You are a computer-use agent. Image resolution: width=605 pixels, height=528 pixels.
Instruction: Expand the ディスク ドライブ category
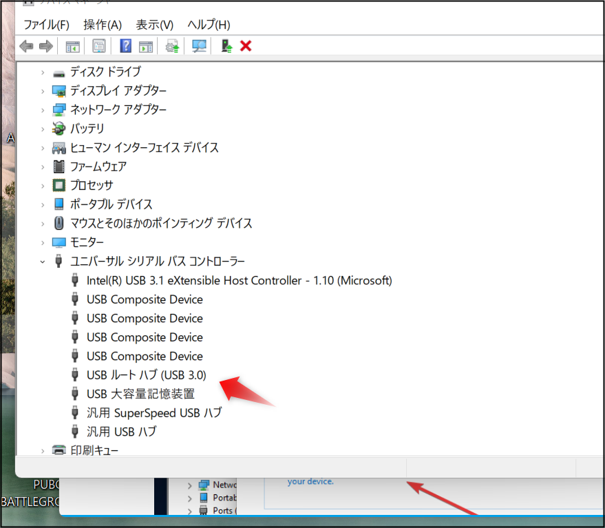pyautogui.click(x=43, y=72)
